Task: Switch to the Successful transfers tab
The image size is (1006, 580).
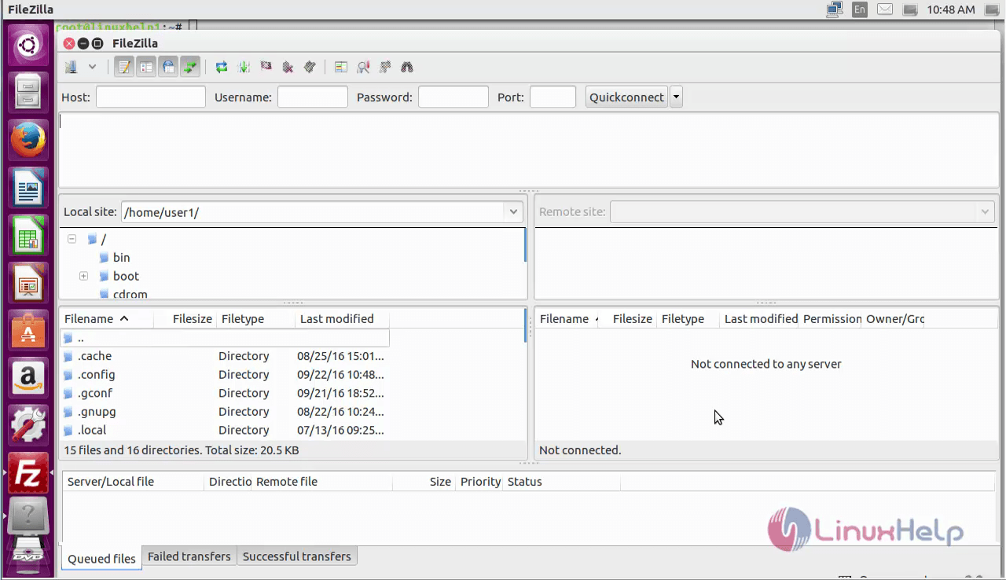Action: click(297, 556)
